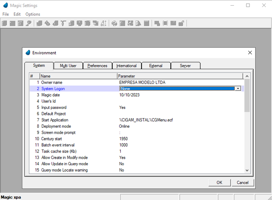This screenshot has width=272, height=200.
Task: Click the Parameter column header
Action: point(180,76)
